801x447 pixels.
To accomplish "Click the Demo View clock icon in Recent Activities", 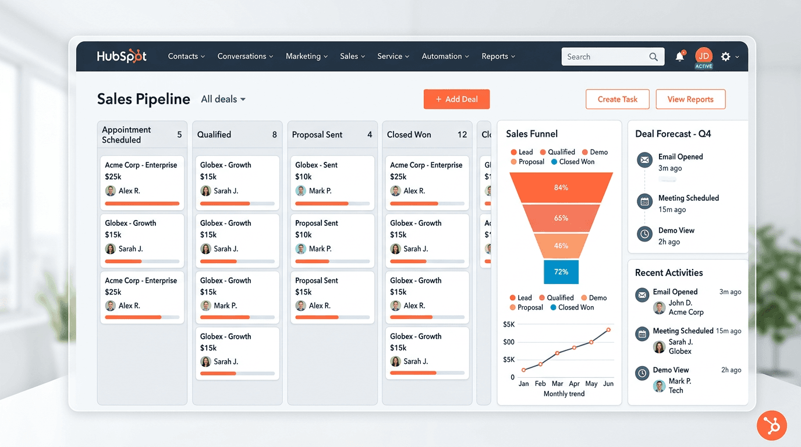I will coord(642,373).
